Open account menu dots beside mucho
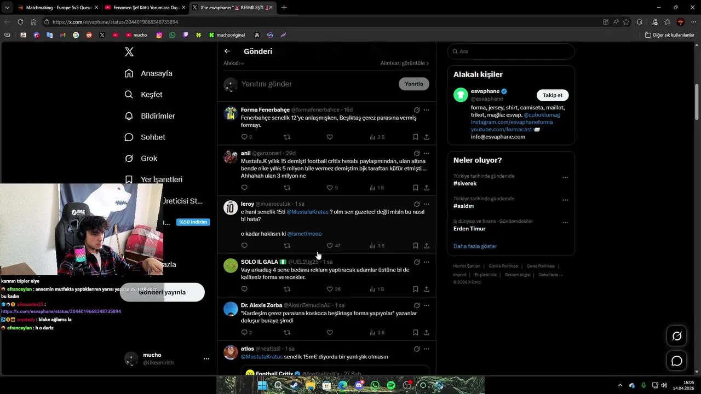 point(206,359)
